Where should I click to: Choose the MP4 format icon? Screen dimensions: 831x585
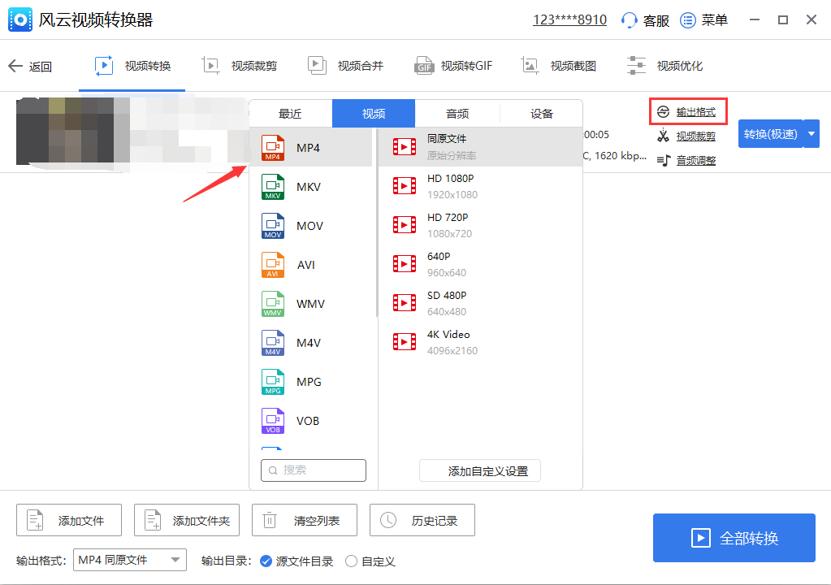coord(273,148)
